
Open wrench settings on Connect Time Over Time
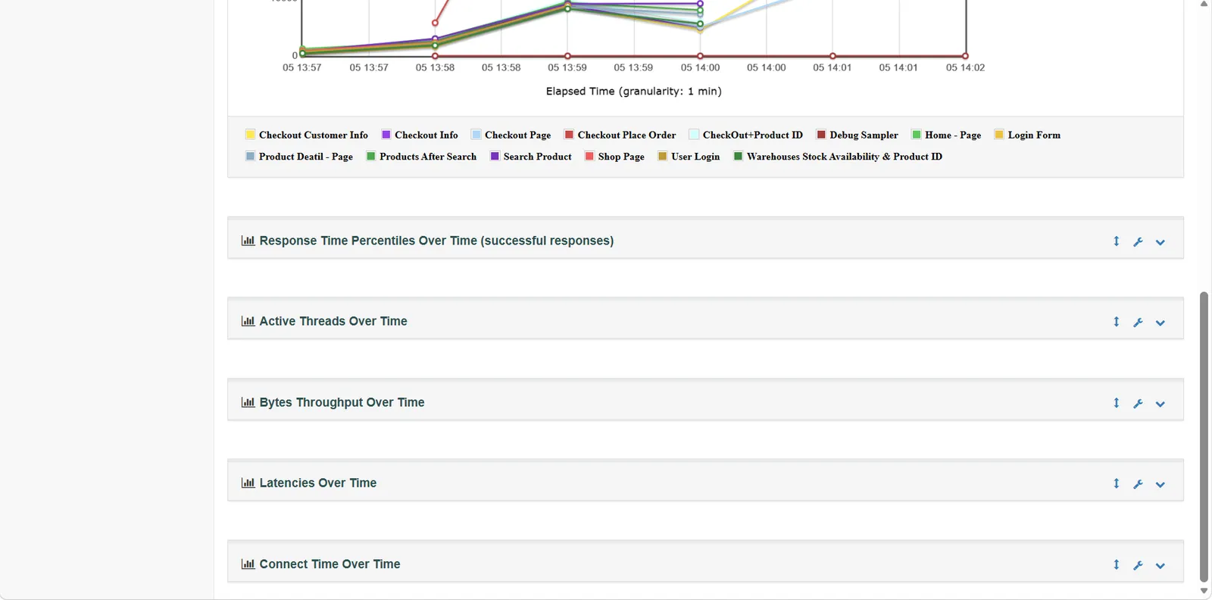[x=1138, y=565]
